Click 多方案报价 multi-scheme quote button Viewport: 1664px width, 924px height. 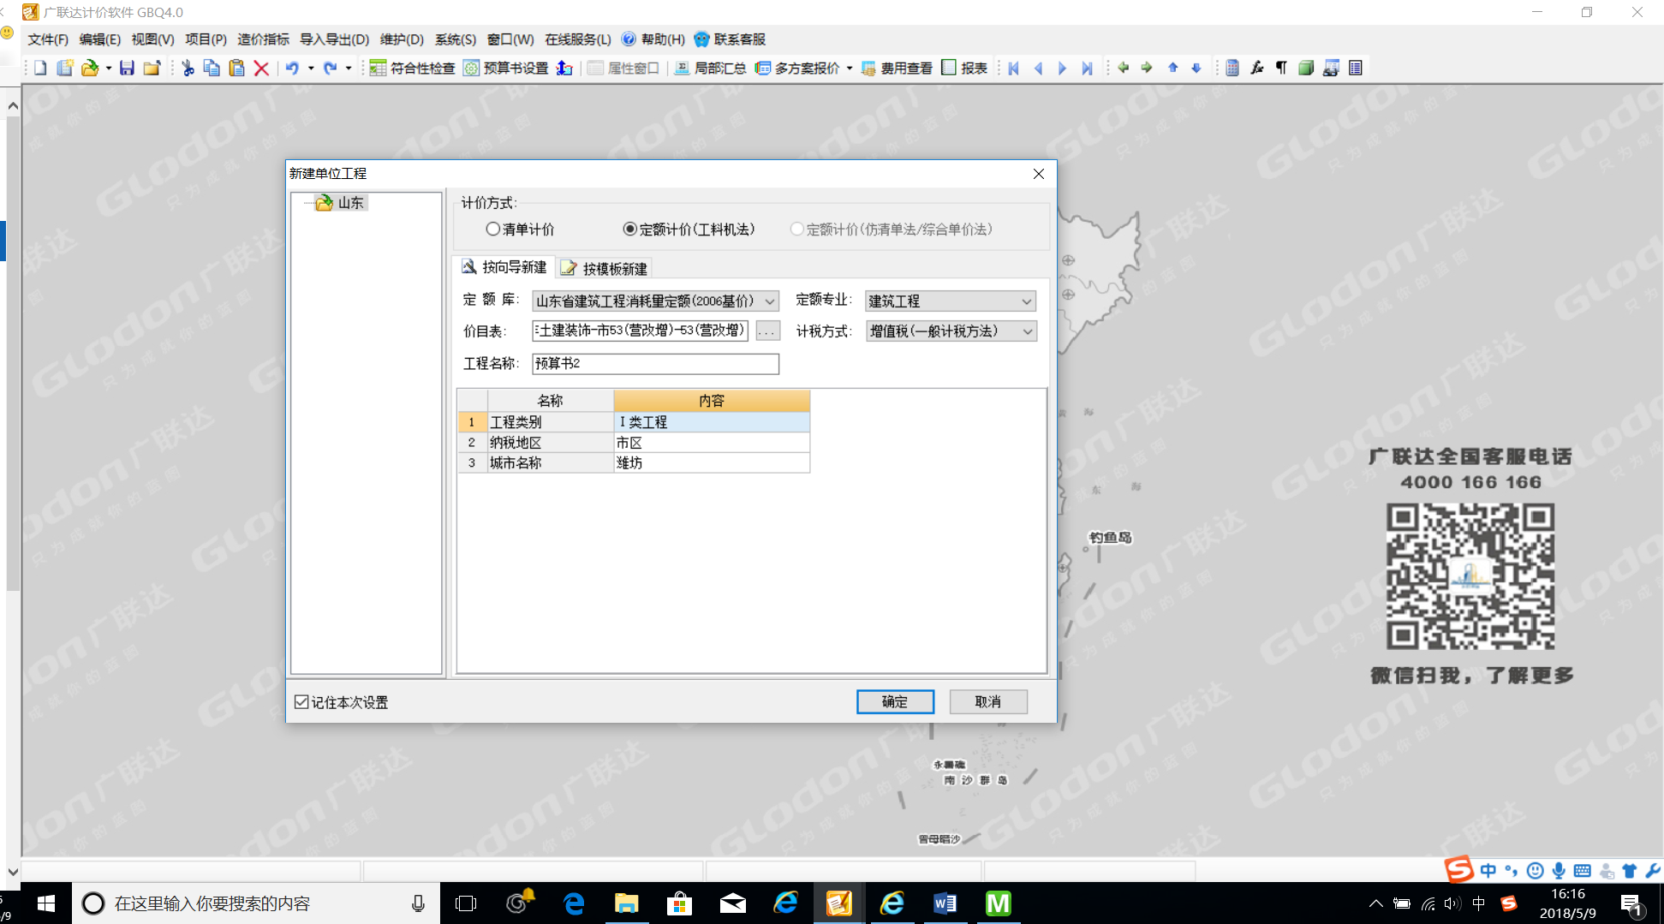click(797, 69)
